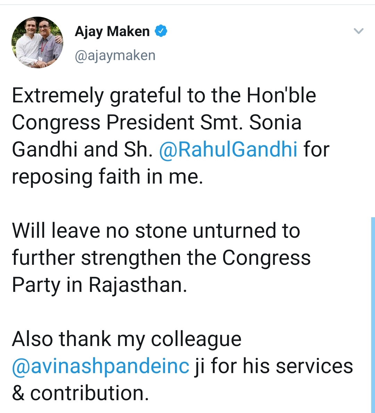The height and width of the screenshot is (413, 375).
Task: Click the "& contribution." closing line
Action: point(80,393)
